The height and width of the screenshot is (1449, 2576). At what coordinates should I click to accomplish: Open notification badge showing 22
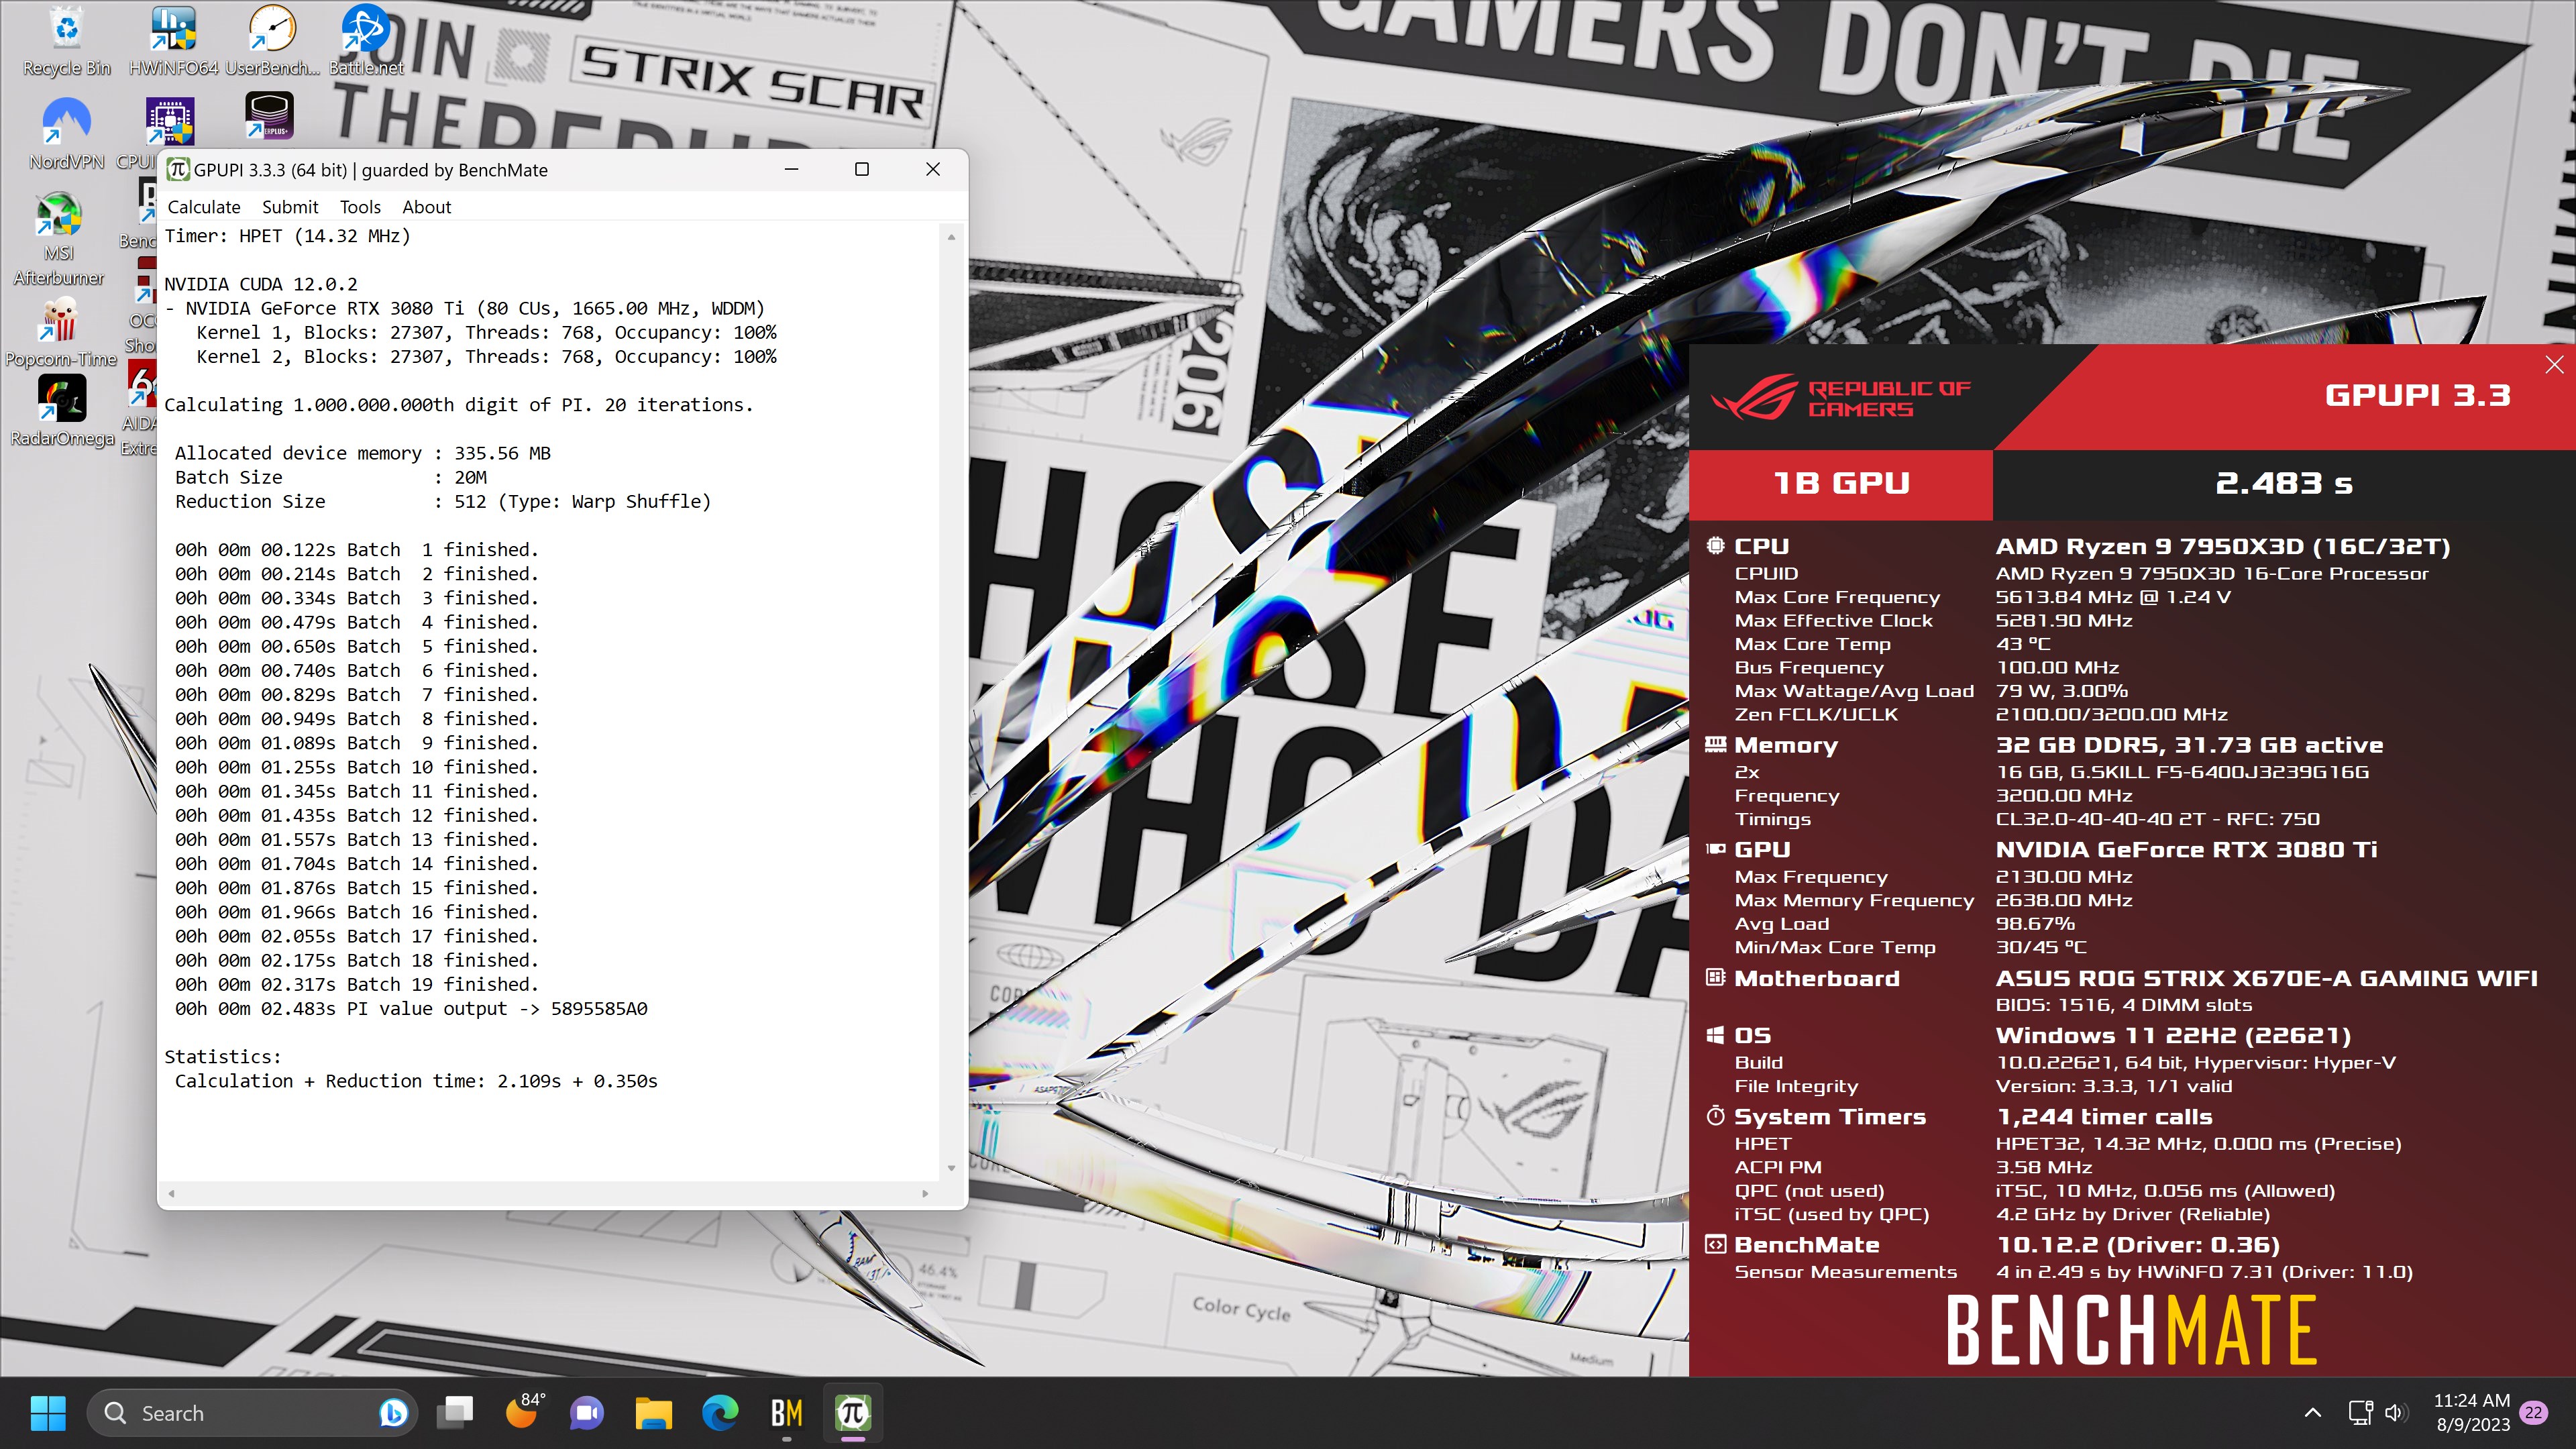click(x=2534, y=1413)
